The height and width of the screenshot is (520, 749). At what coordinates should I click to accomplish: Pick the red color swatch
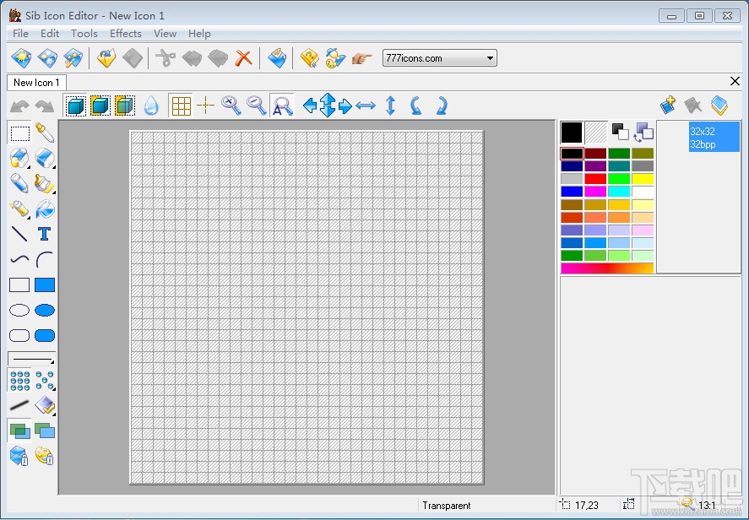point(595,179)
